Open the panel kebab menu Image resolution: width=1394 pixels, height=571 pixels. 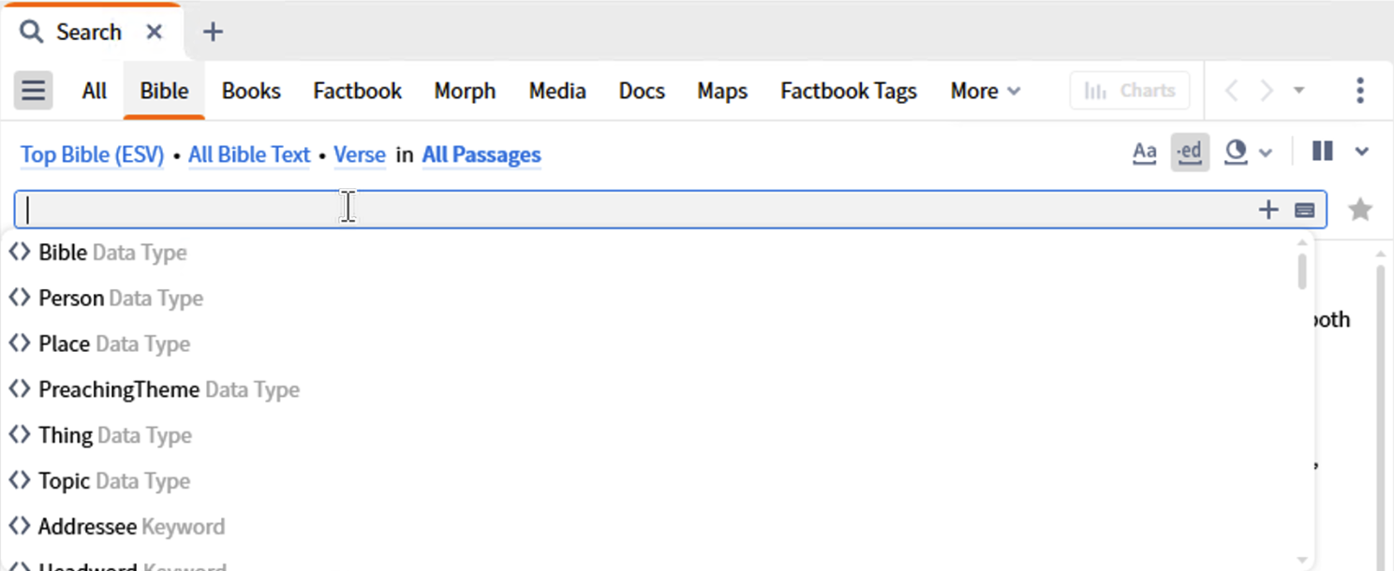click(1360, 91)
